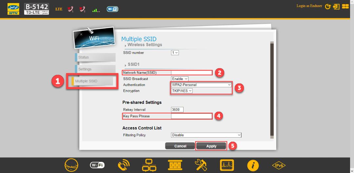Open the WiFi section in bottom bar
Screen dimensions: 354x173
pyautogui.click(x=97, y=165)
